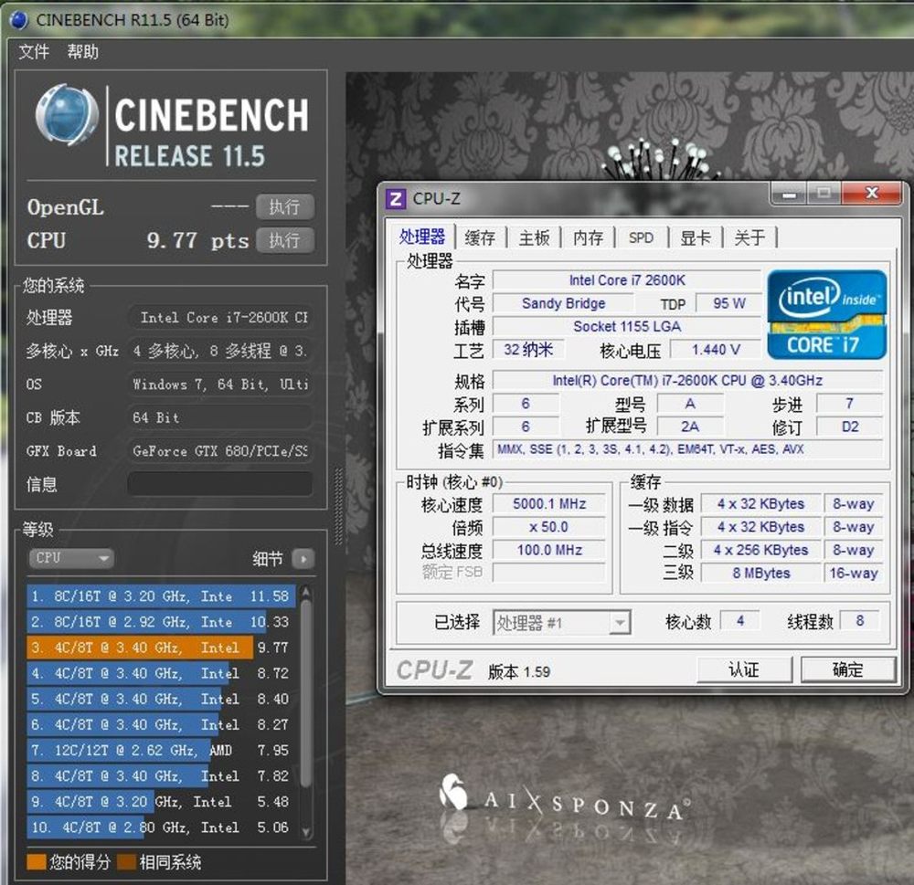Click the ranking list vertical scrollbar
Viewport: 914px width, 885px height.
coord(306,712)
